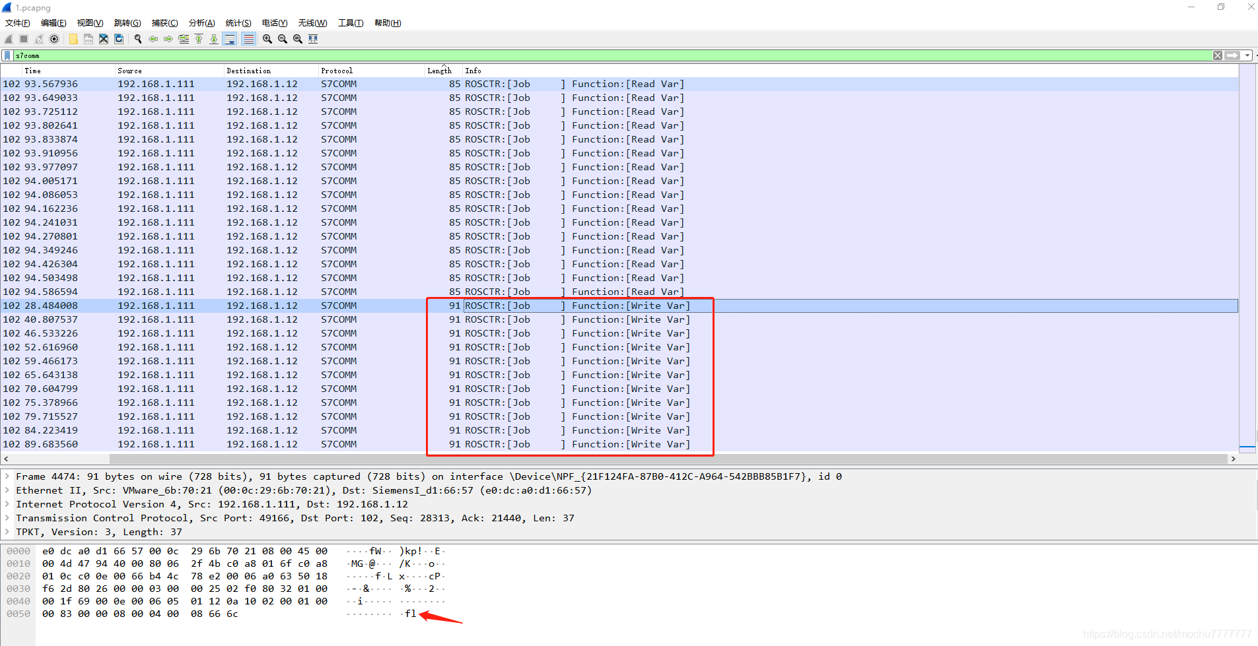
Task: Expand Transmission Control Protocol layer
Action: pyautogui.click(x=7, y=518)
